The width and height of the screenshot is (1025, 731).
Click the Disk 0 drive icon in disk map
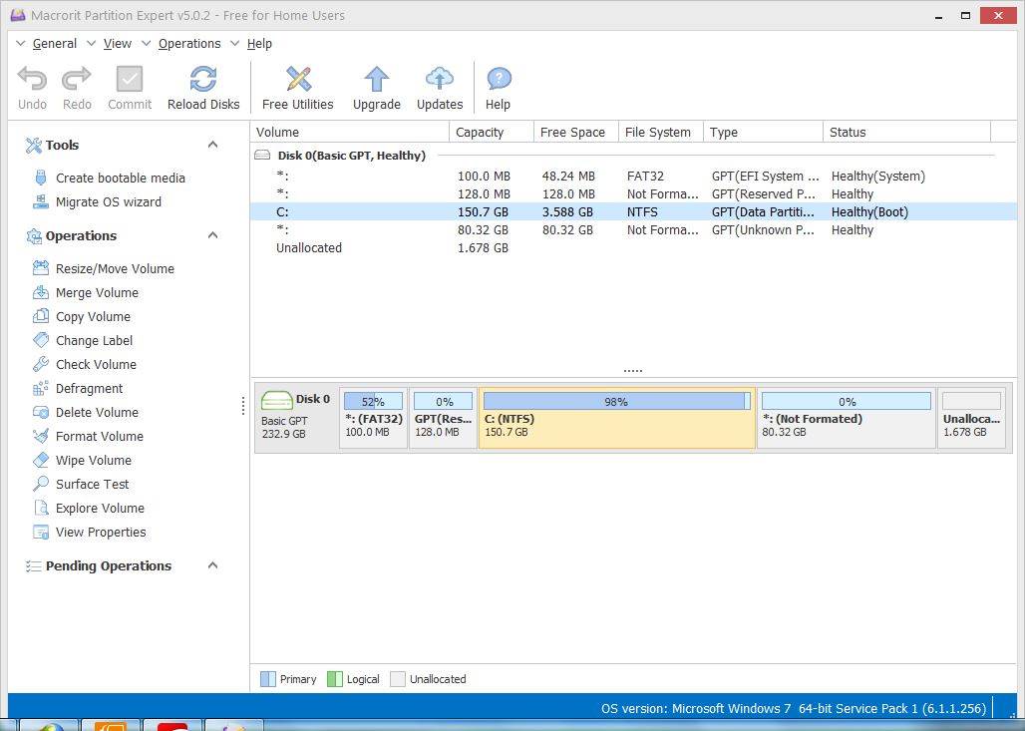(276, 400)
